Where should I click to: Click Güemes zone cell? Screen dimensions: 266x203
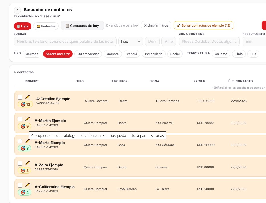[x=161, y=167]
